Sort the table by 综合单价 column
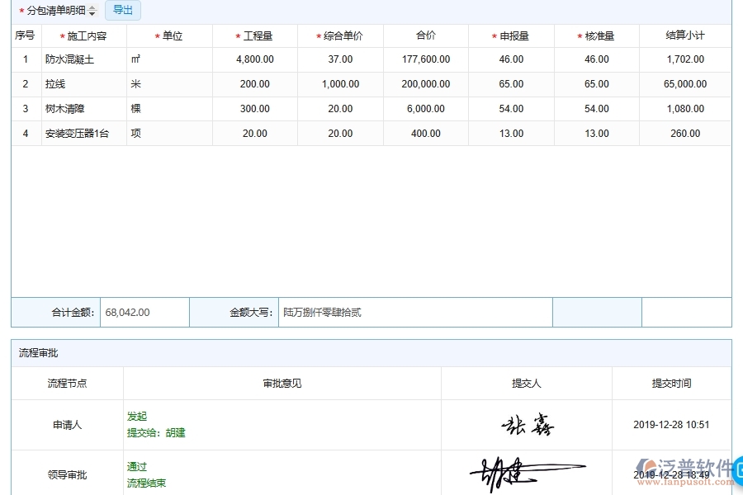 [x=340, y=35]
